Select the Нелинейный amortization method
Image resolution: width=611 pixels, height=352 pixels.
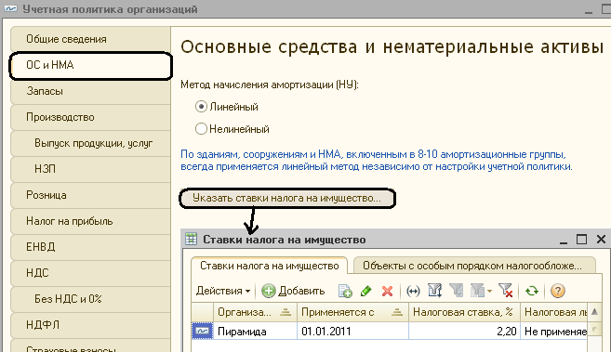pos(232,129)
